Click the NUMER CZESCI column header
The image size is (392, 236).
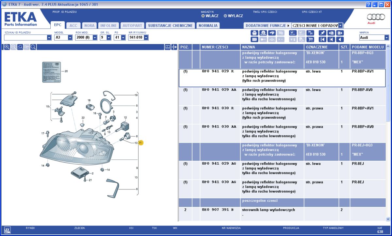(220, 47)
